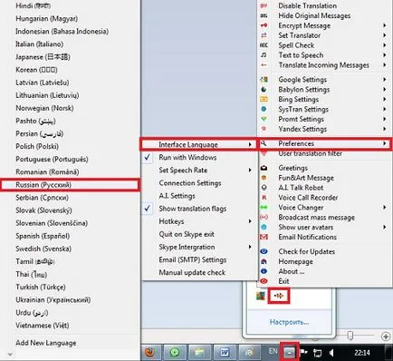Click the SysTran Settings icon

click(x=264, y=109)
